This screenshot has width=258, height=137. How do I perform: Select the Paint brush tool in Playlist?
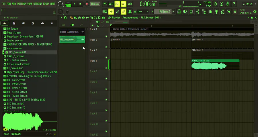pos(75,18)
